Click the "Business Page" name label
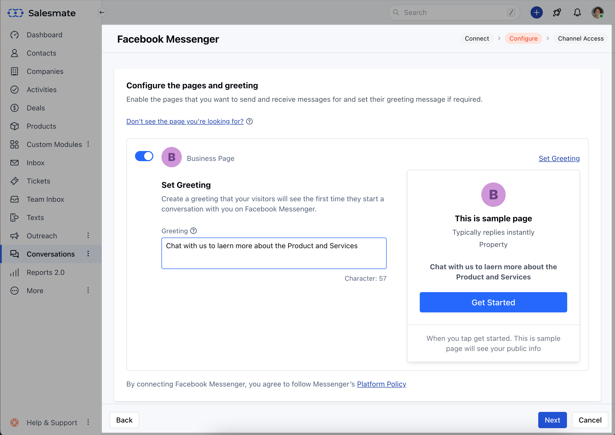 pyautogui.click(x=210, y=158)
